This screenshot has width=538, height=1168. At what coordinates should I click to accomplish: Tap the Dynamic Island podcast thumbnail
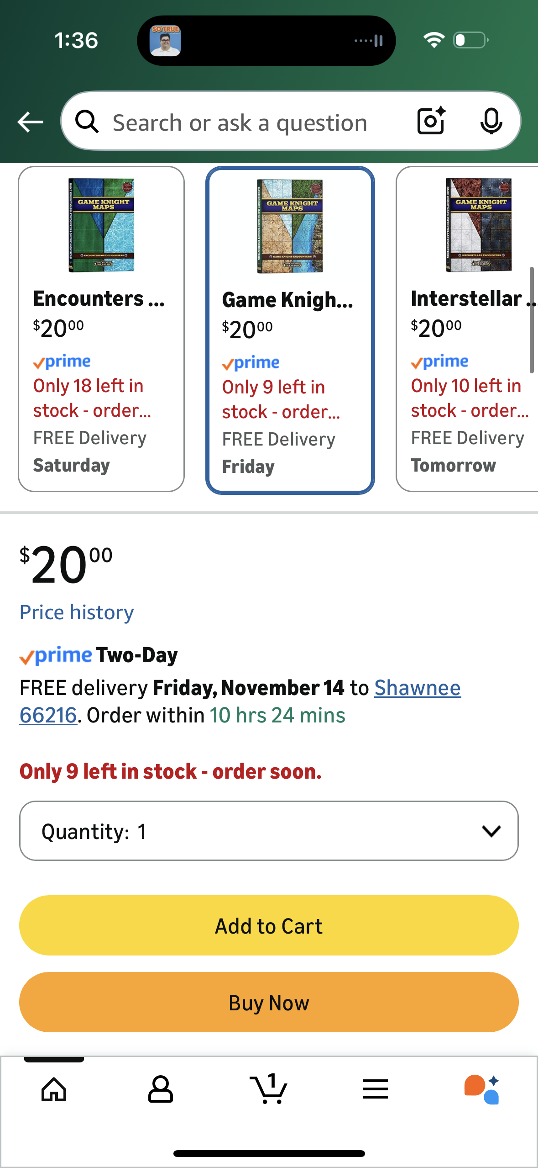(165, 41)
